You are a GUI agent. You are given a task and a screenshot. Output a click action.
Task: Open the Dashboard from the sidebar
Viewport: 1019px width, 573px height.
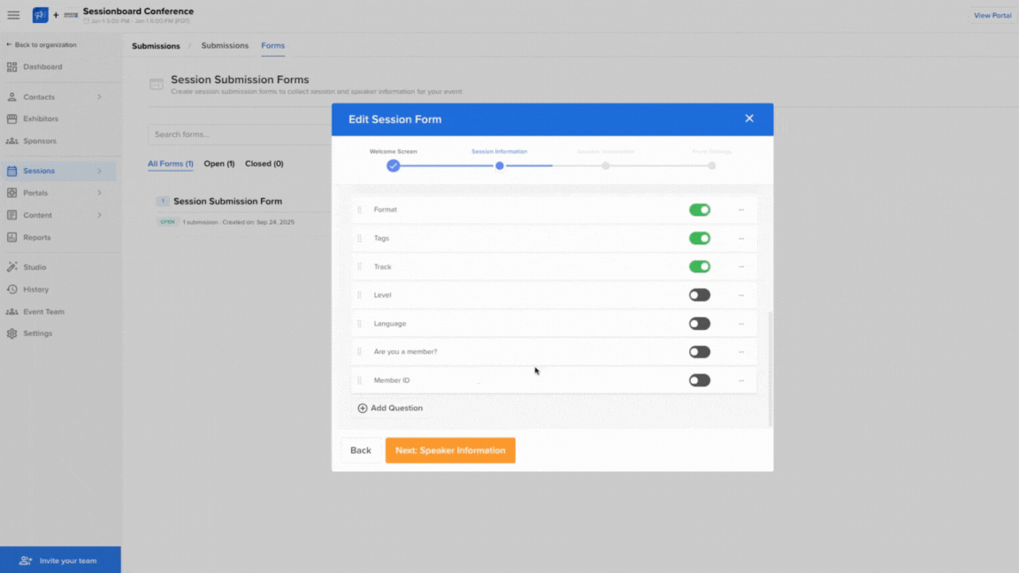point(42,66)
